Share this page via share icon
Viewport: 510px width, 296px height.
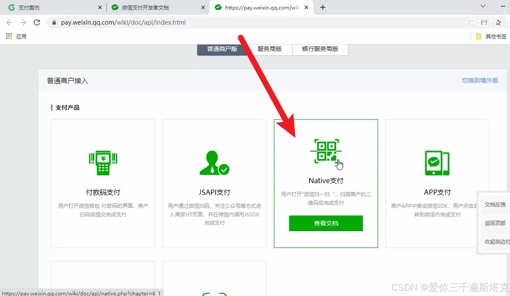pos(484,22)
